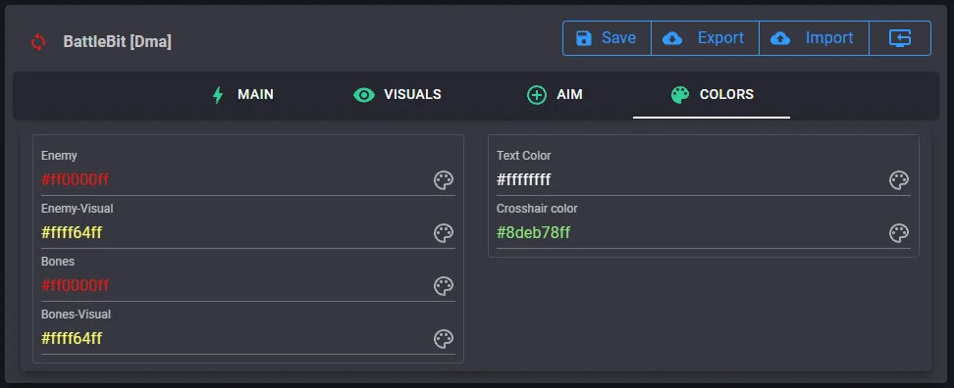
Task: Open palette picker for Enemy color
Action: pyautogui.click(x=444, y=180)
